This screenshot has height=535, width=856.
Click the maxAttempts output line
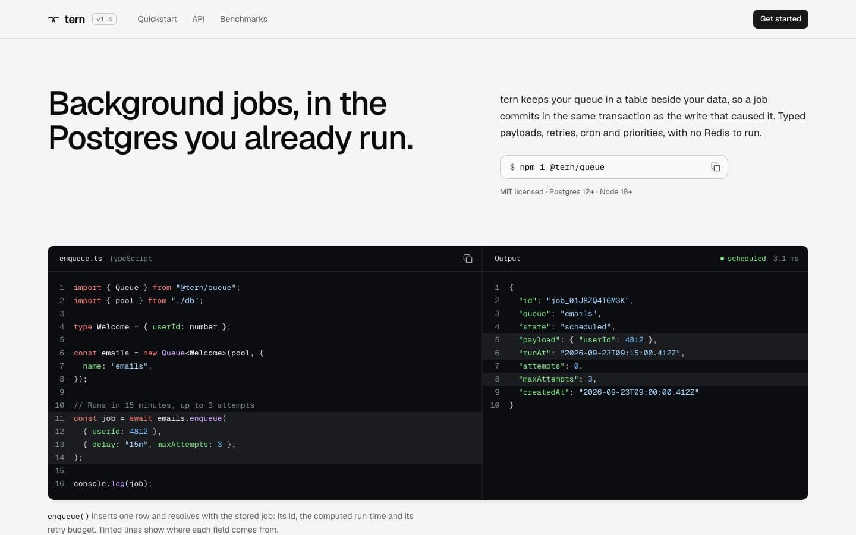646,379
